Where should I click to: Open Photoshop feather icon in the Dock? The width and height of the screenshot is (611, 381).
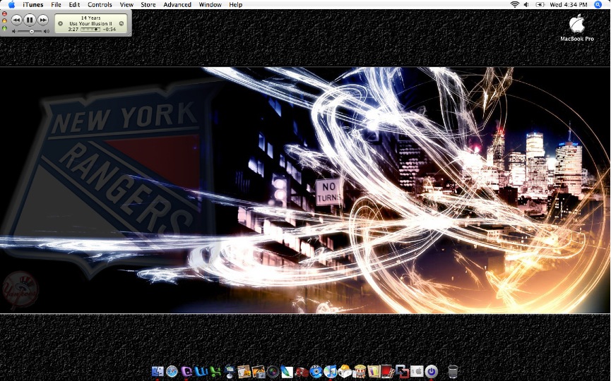point(287,371)
